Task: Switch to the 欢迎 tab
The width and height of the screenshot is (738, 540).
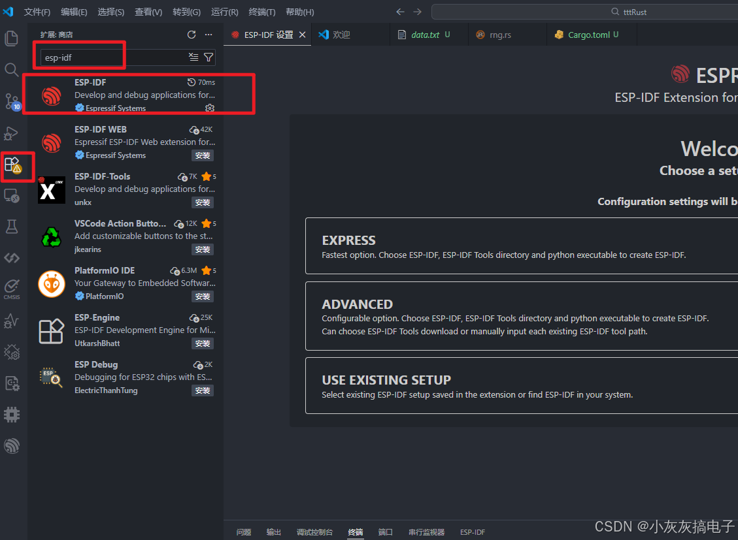Action: (x=350, y=35)
